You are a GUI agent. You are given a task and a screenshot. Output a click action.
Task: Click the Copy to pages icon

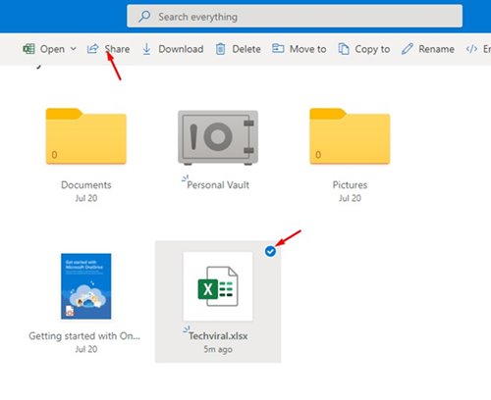[x=344, y=49]
